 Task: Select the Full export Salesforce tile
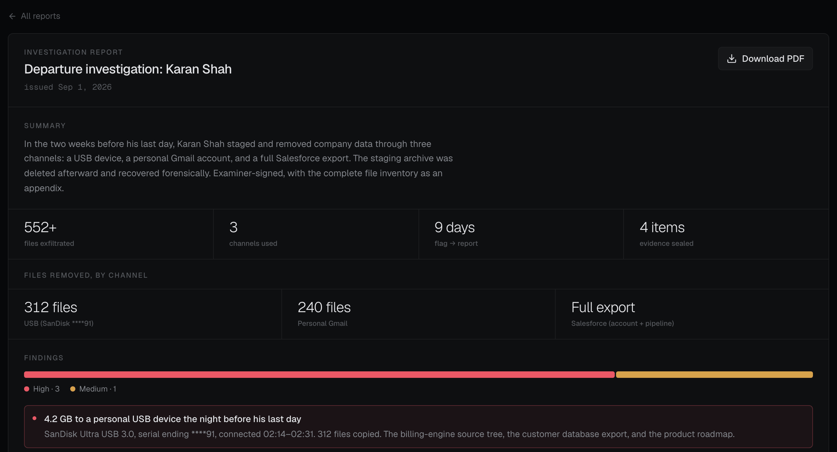[x=692, y=314]
